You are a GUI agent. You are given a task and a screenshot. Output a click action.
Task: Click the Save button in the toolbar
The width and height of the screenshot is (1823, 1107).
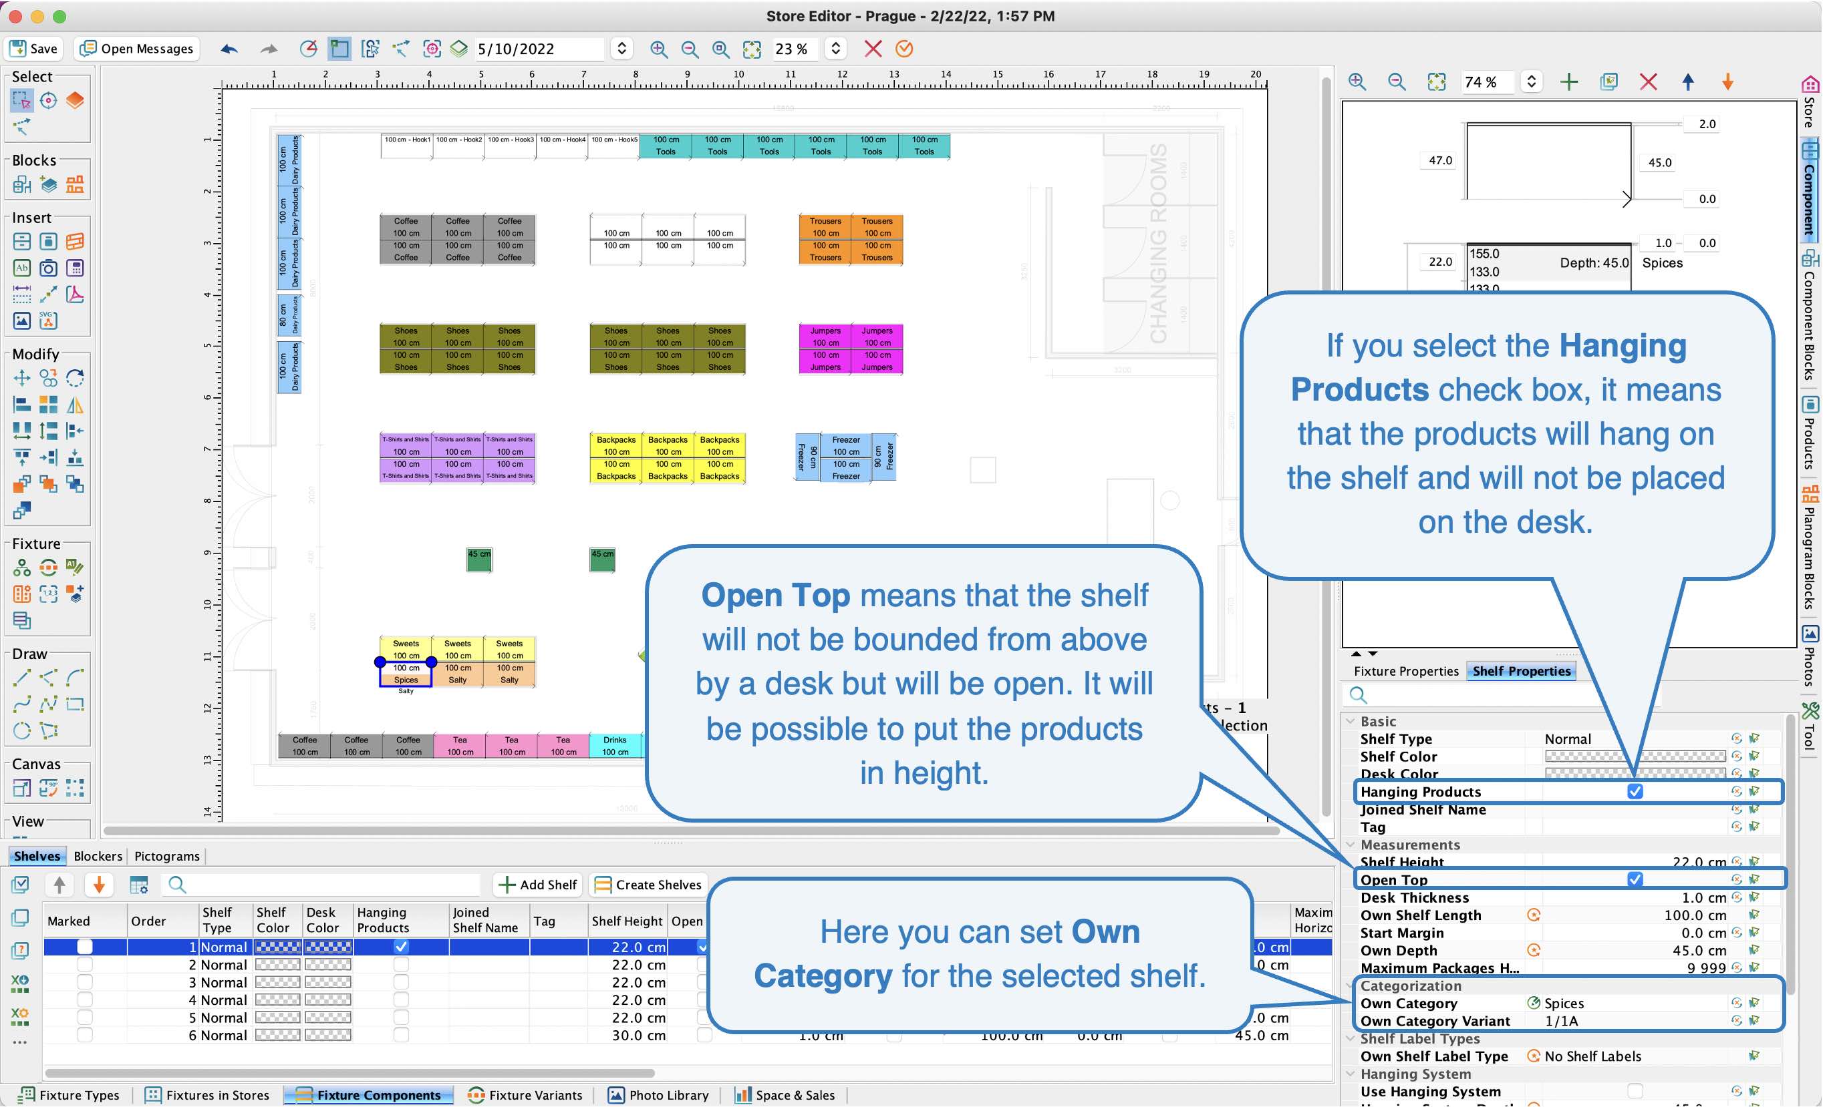[33, 49]
